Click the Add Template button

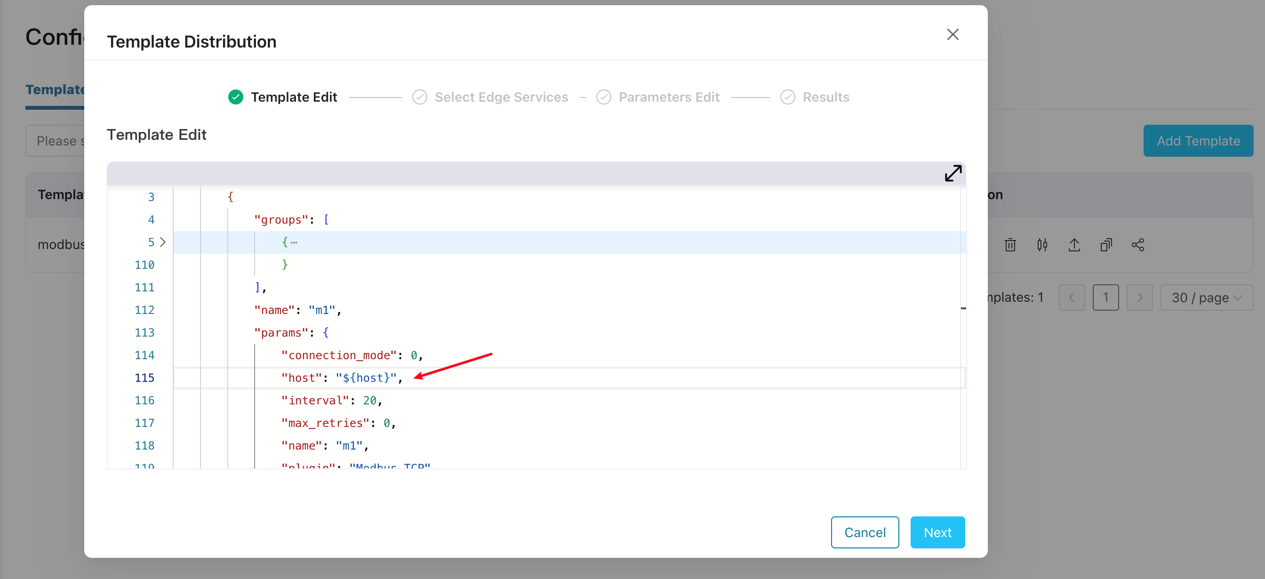[x=1198, y=141]
